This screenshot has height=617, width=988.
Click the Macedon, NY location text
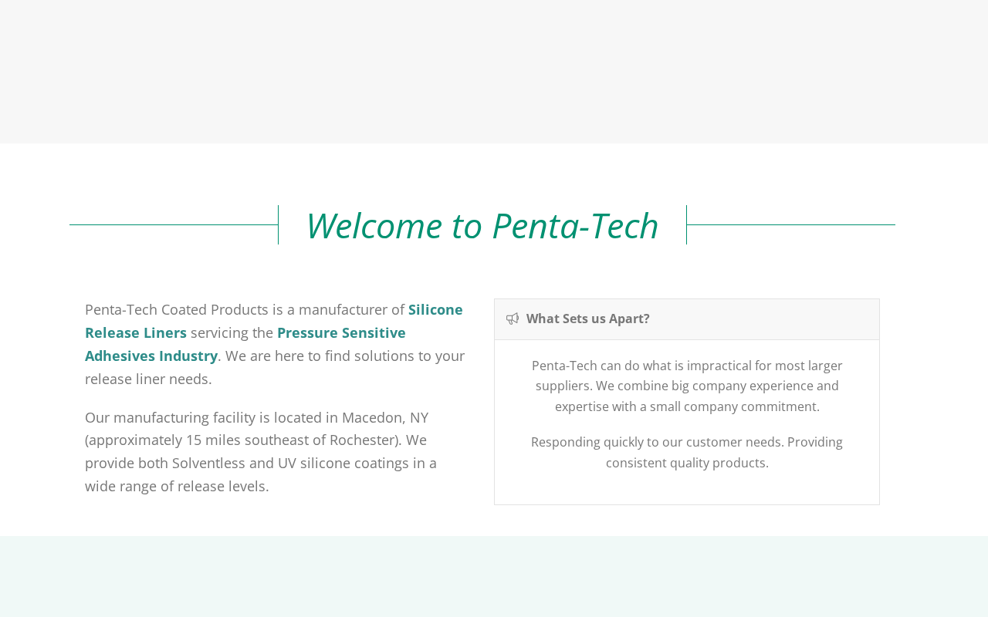385,417
